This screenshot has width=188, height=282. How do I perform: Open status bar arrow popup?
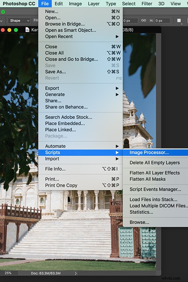(76, 273)
